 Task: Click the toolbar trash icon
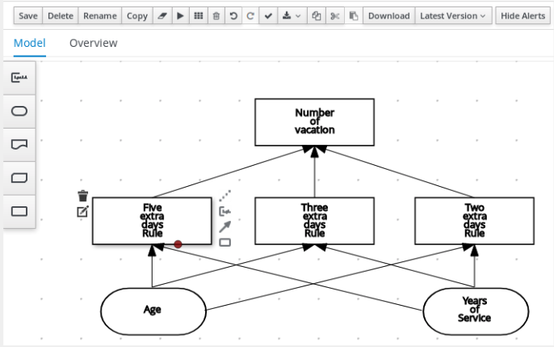(216, 16)
